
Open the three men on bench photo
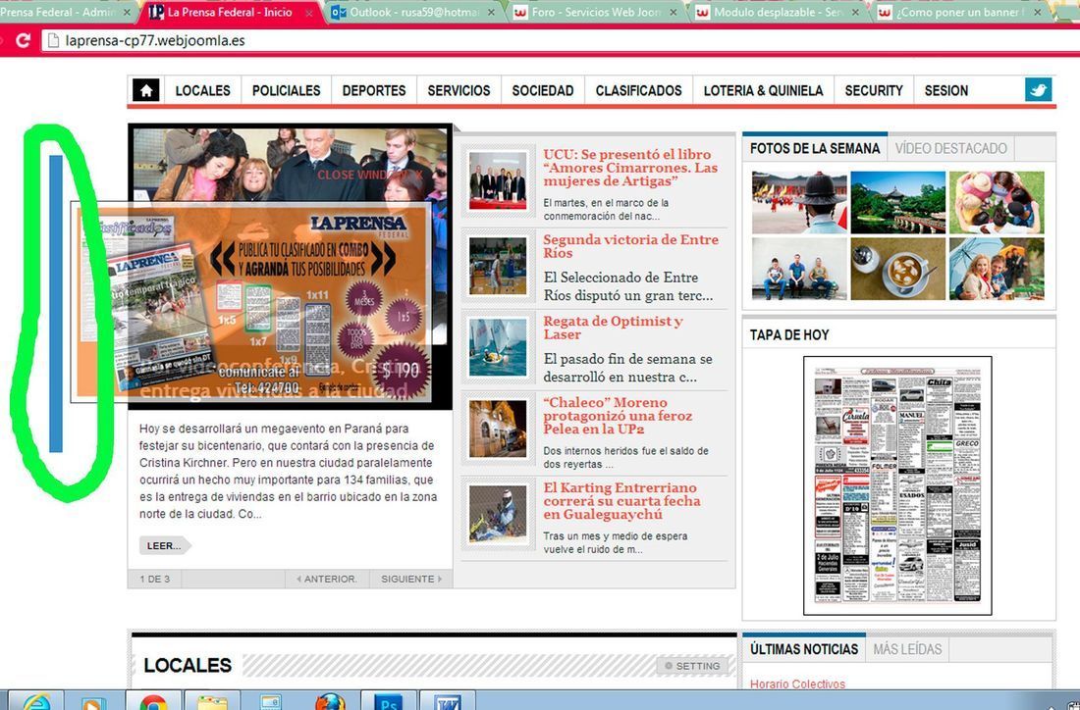(799, 269)
